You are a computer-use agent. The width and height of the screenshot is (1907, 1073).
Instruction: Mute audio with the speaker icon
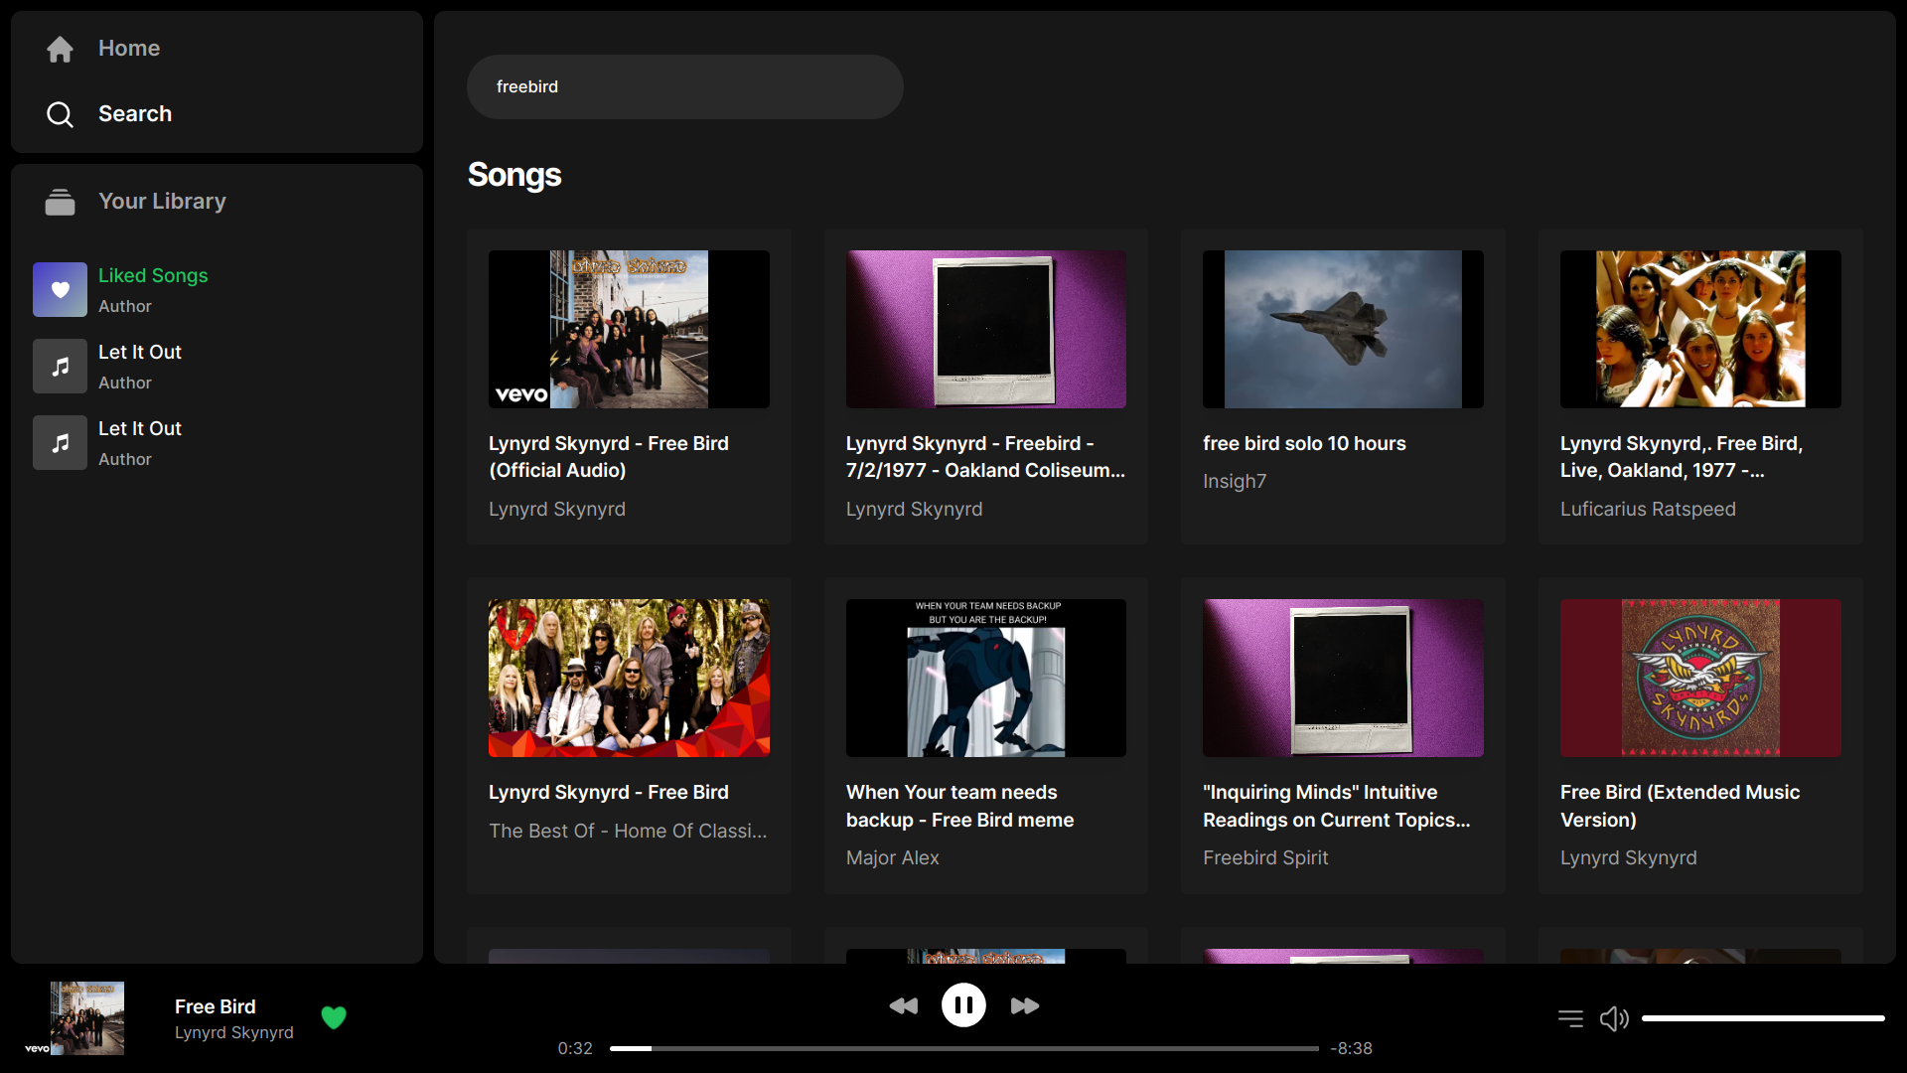pyautogui.click(x=1614, y=1018)
